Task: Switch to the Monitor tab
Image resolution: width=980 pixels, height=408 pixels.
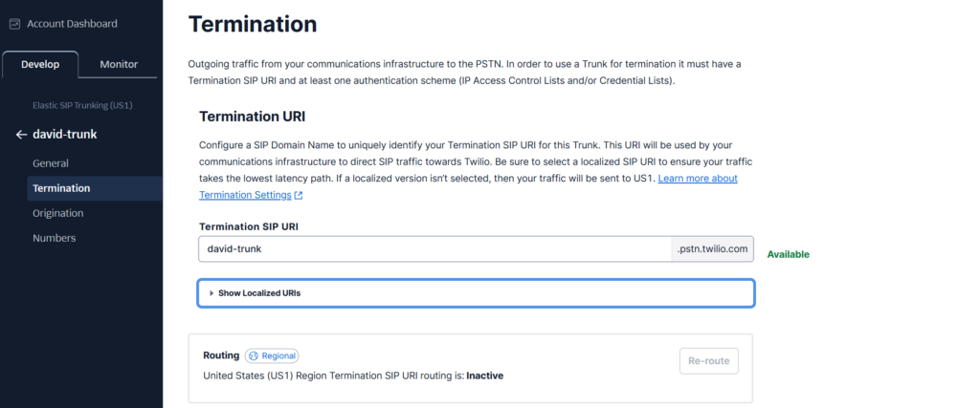Action: coord(119,64)
